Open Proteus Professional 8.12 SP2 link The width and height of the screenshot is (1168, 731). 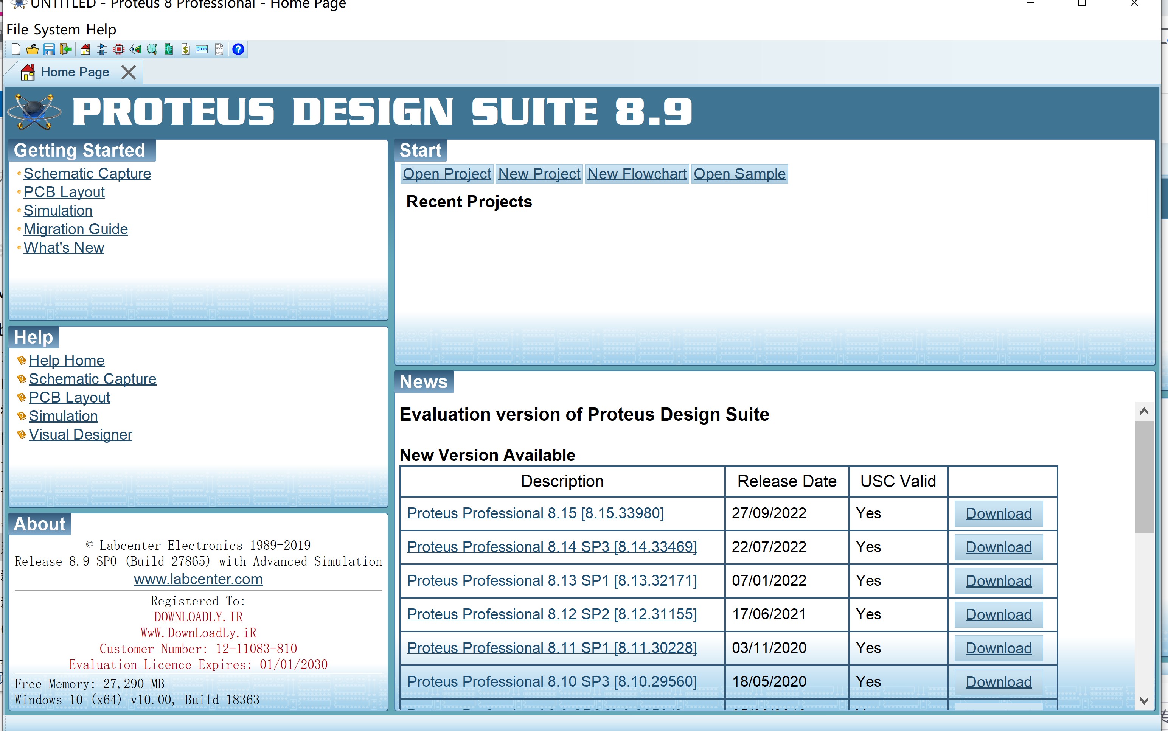tap(552, 614)
